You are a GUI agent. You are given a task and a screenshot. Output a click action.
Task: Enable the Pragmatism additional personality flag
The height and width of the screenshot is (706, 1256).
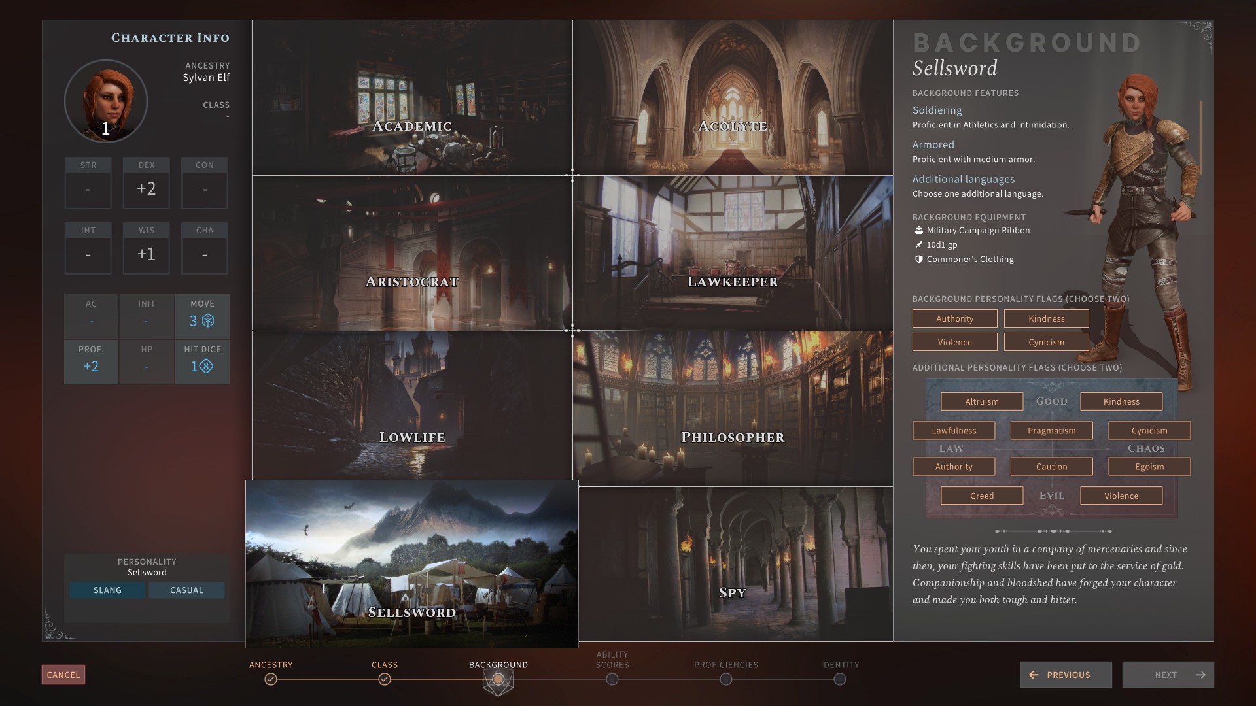[1051, 431]
